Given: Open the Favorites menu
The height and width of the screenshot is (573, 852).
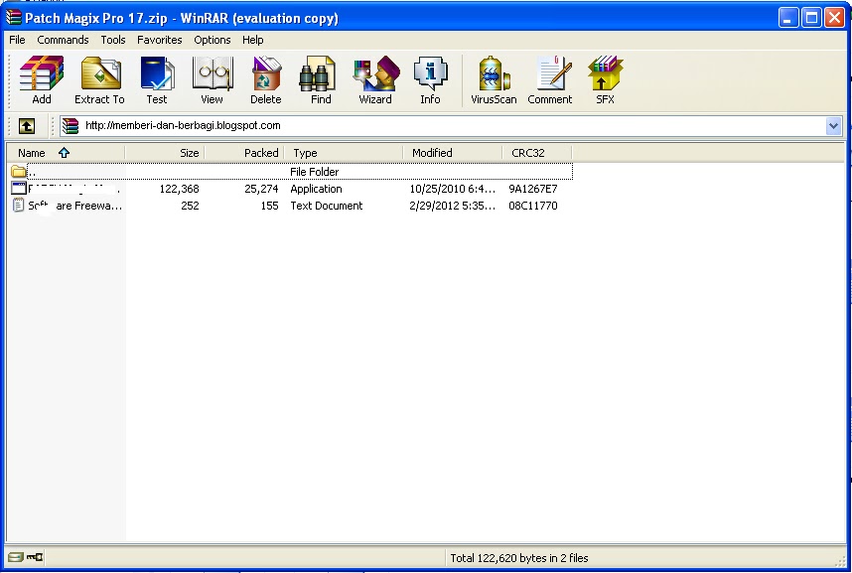Looking at the screenshot, I should tap(159, 40).
